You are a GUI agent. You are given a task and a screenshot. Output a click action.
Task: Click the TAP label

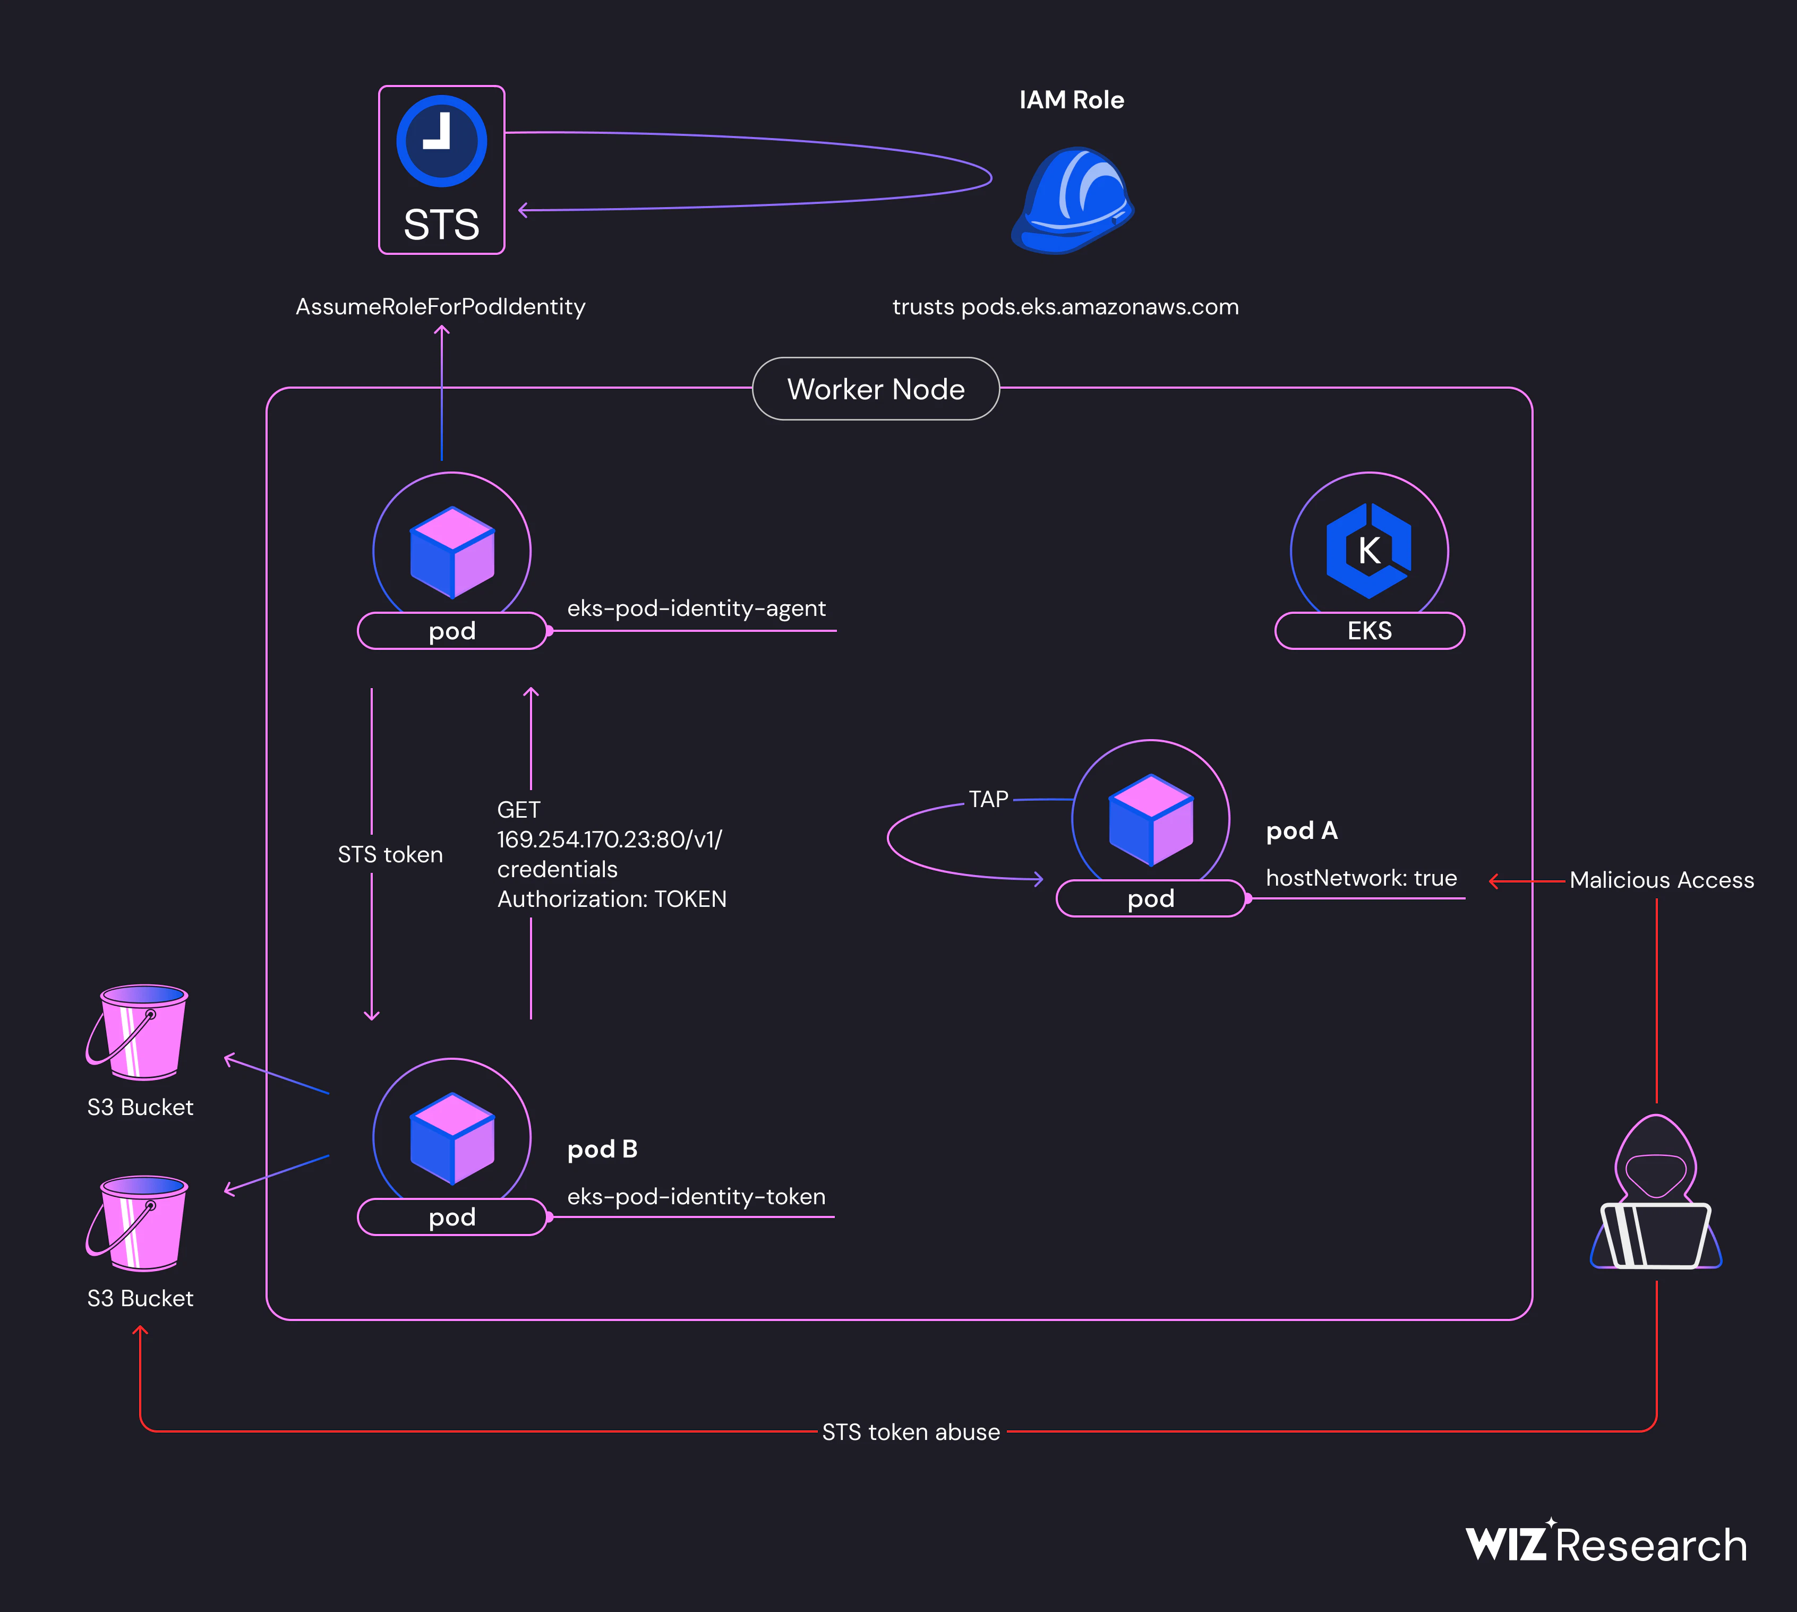(988, 799)
